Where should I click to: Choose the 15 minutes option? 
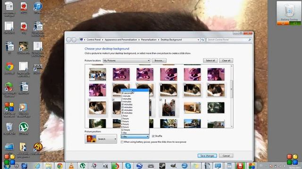[x=135, y=108]
